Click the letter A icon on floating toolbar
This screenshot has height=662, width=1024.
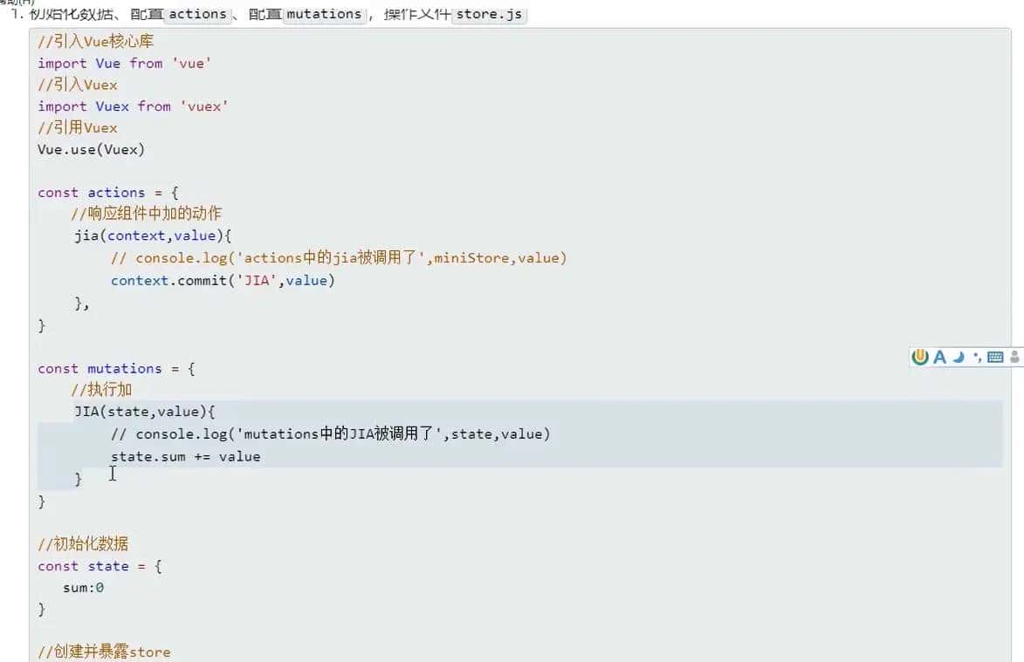point(939,357)
